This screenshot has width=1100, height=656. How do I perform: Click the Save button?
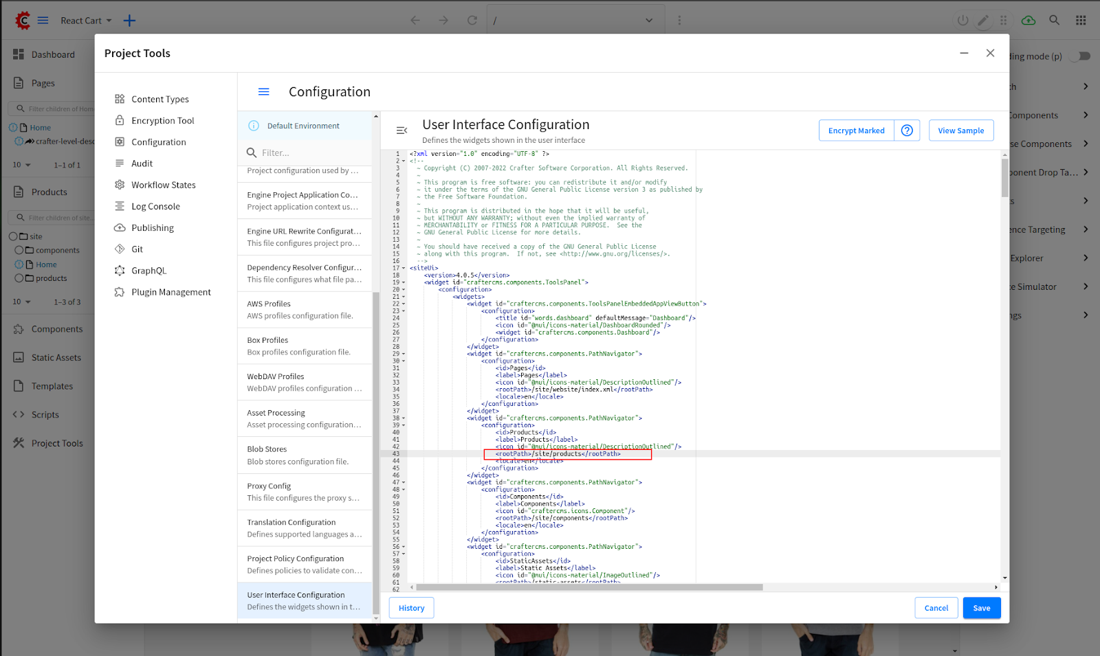981,608
